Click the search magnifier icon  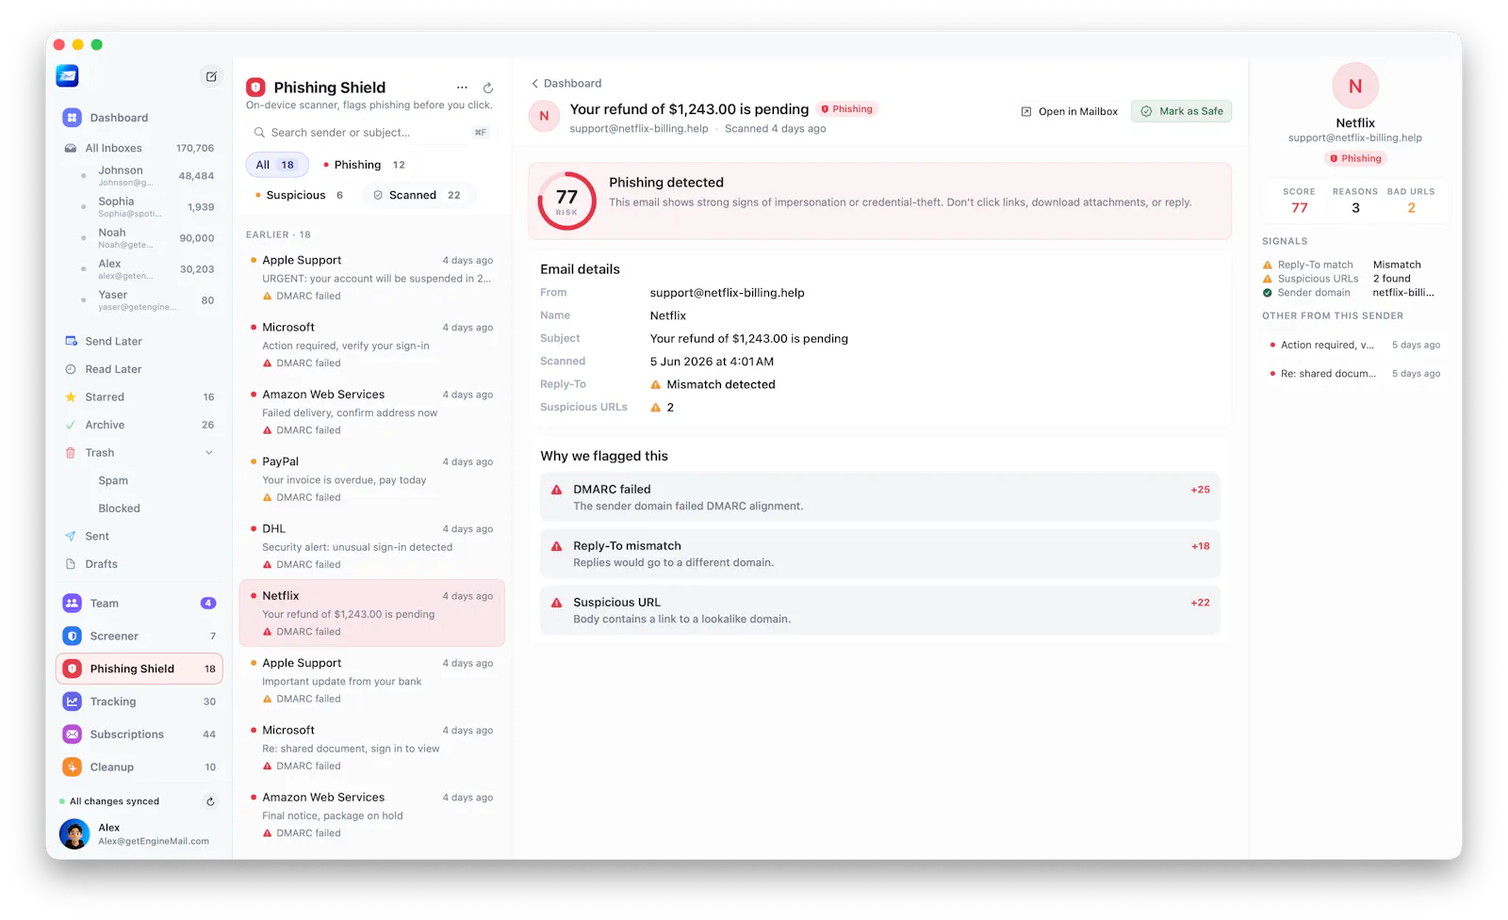coord(259,133)
